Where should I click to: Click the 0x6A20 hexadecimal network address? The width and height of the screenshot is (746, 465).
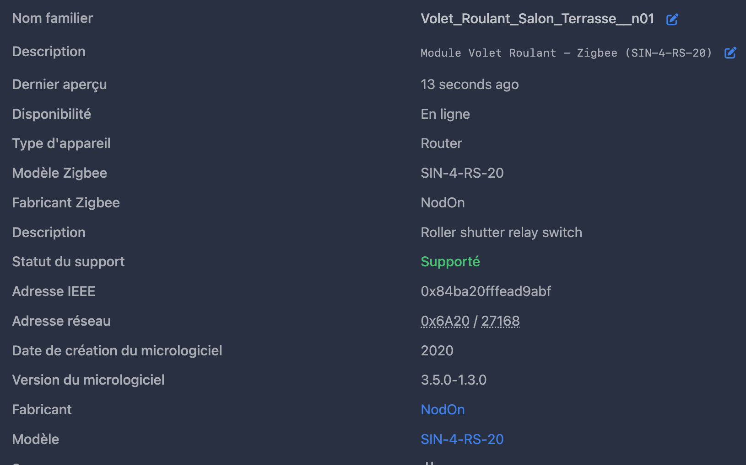(x=445, y=321)
